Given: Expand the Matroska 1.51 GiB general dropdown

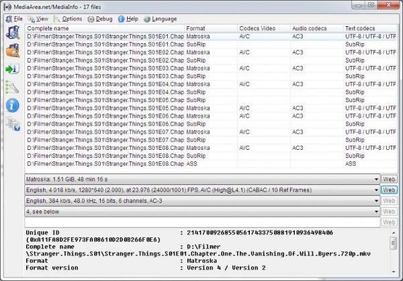Looking at the screenshot, I should click(x=202, y=179).
